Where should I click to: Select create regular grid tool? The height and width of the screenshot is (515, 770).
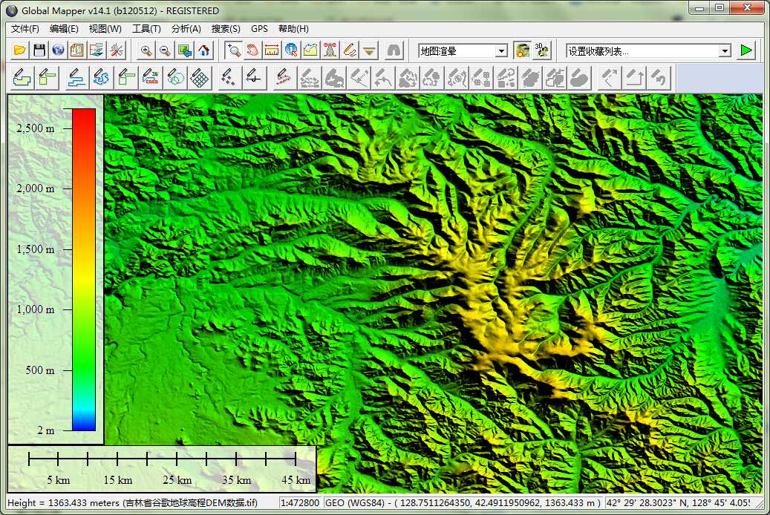click(x=200, y=78)
